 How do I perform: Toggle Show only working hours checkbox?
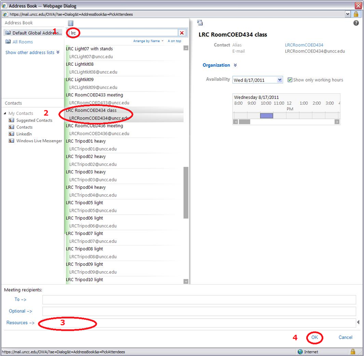290,80
